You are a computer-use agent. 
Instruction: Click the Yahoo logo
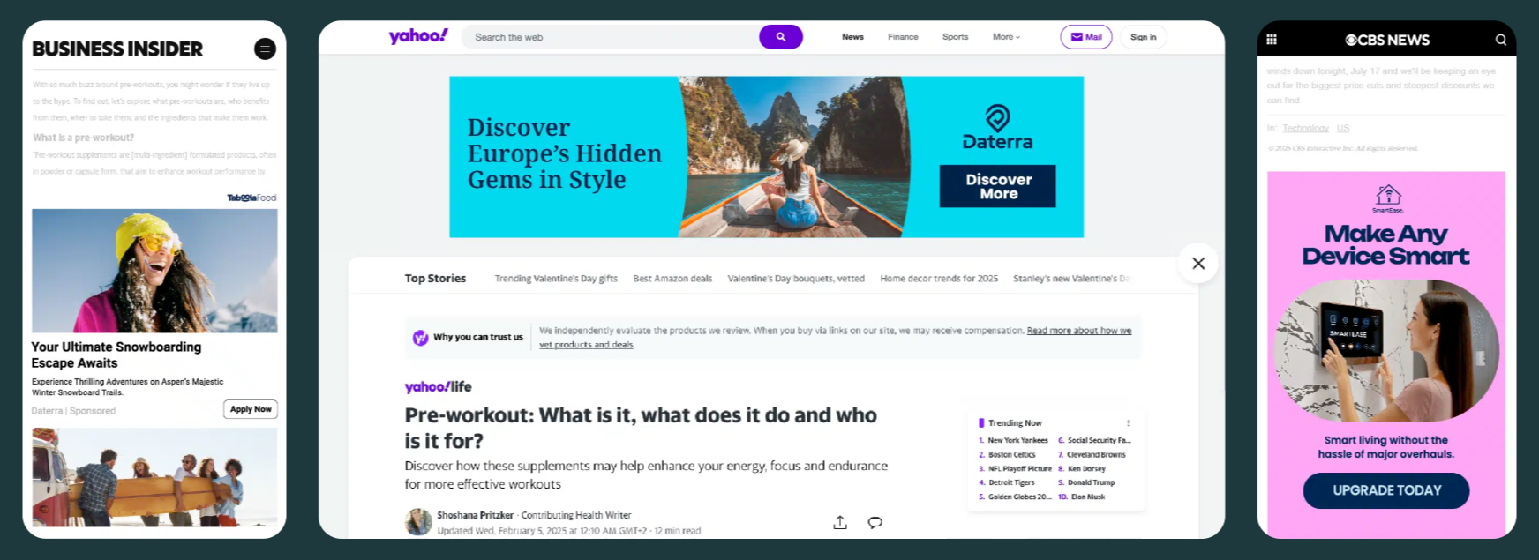(418, 36)
